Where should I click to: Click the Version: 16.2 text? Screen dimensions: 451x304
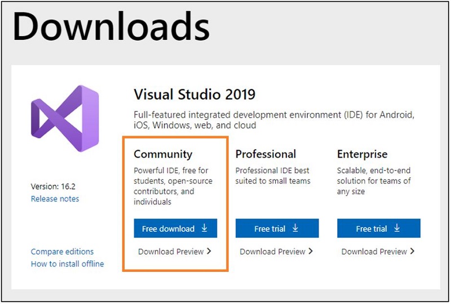[53, 186]
